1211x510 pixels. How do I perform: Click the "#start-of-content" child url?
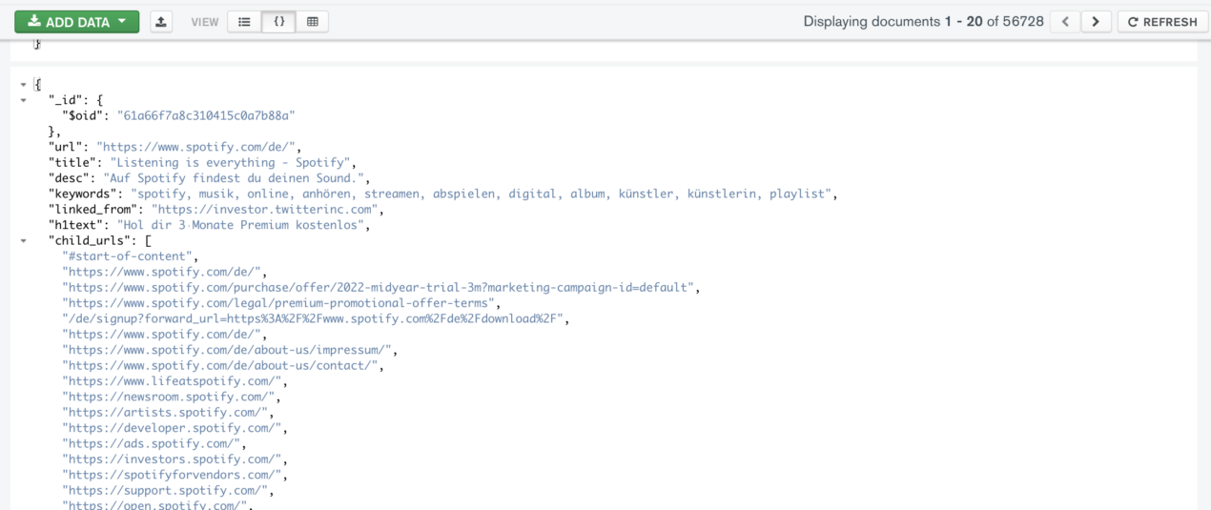click(x=129, y=257)
